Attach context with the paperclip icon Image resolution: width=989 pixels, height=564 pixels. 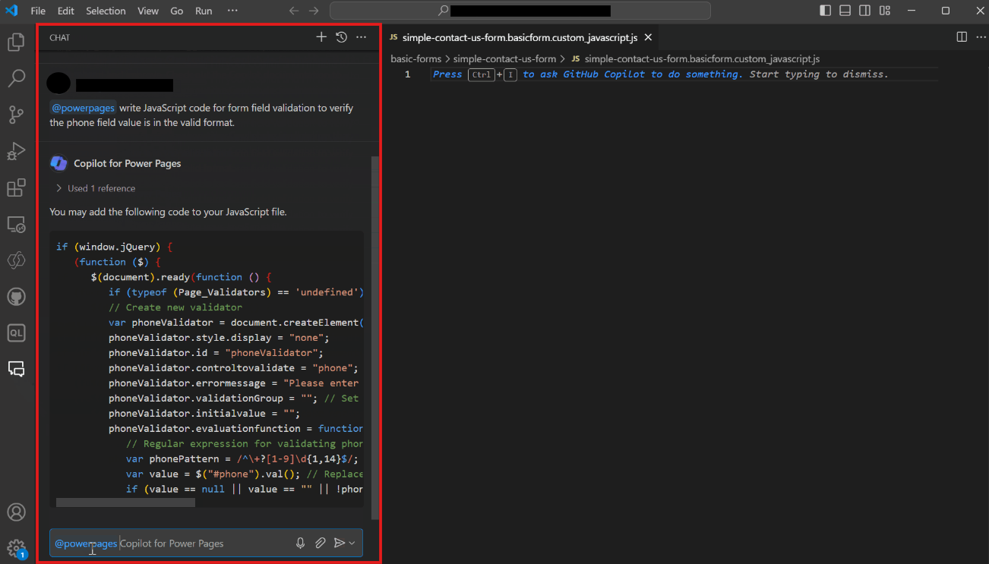click(321, 543)
